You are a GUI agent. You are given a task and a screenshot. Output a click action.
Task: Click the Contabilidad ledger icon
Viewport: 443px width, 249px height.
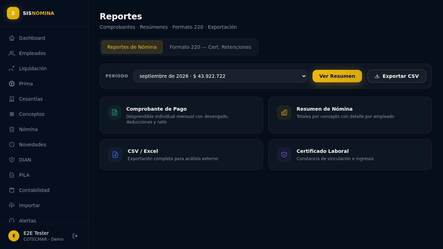point(12,190)
